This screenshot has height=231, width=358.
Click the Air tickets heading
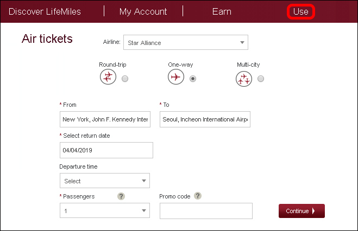click(x=47, y=39)
